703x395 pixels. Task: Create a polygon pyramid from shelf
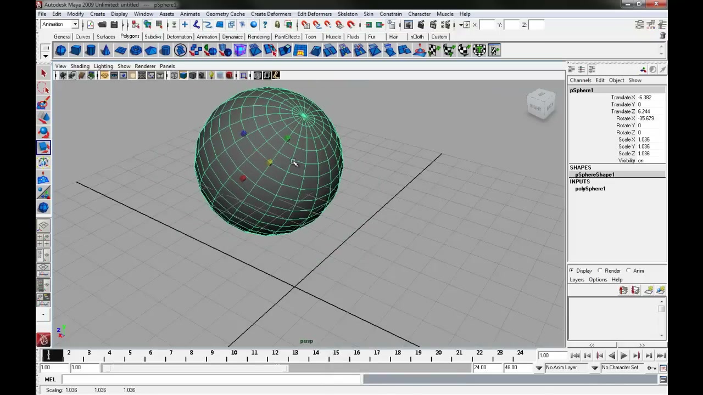click(150, 50)
